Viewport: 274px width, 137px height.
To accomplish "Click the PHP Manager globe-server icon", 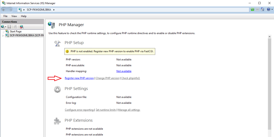I will click(52, 25).
